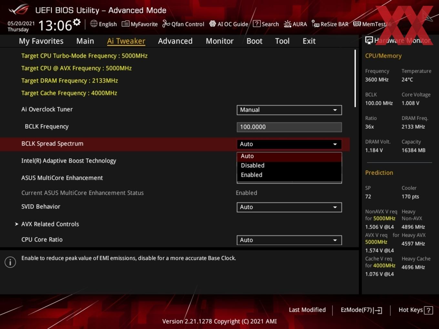This screenshot has height=329, width=439.
Task: Select Auto in spread spectrum list
Action: (289, 156)
